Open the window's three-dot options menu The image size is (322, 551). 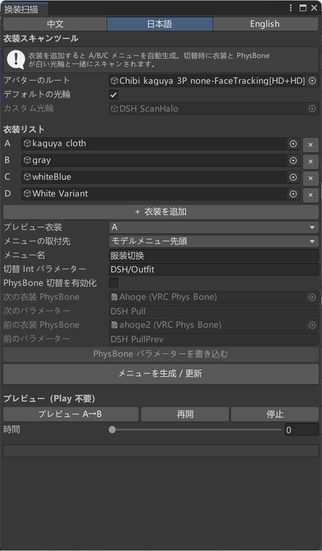coord(291,8)
